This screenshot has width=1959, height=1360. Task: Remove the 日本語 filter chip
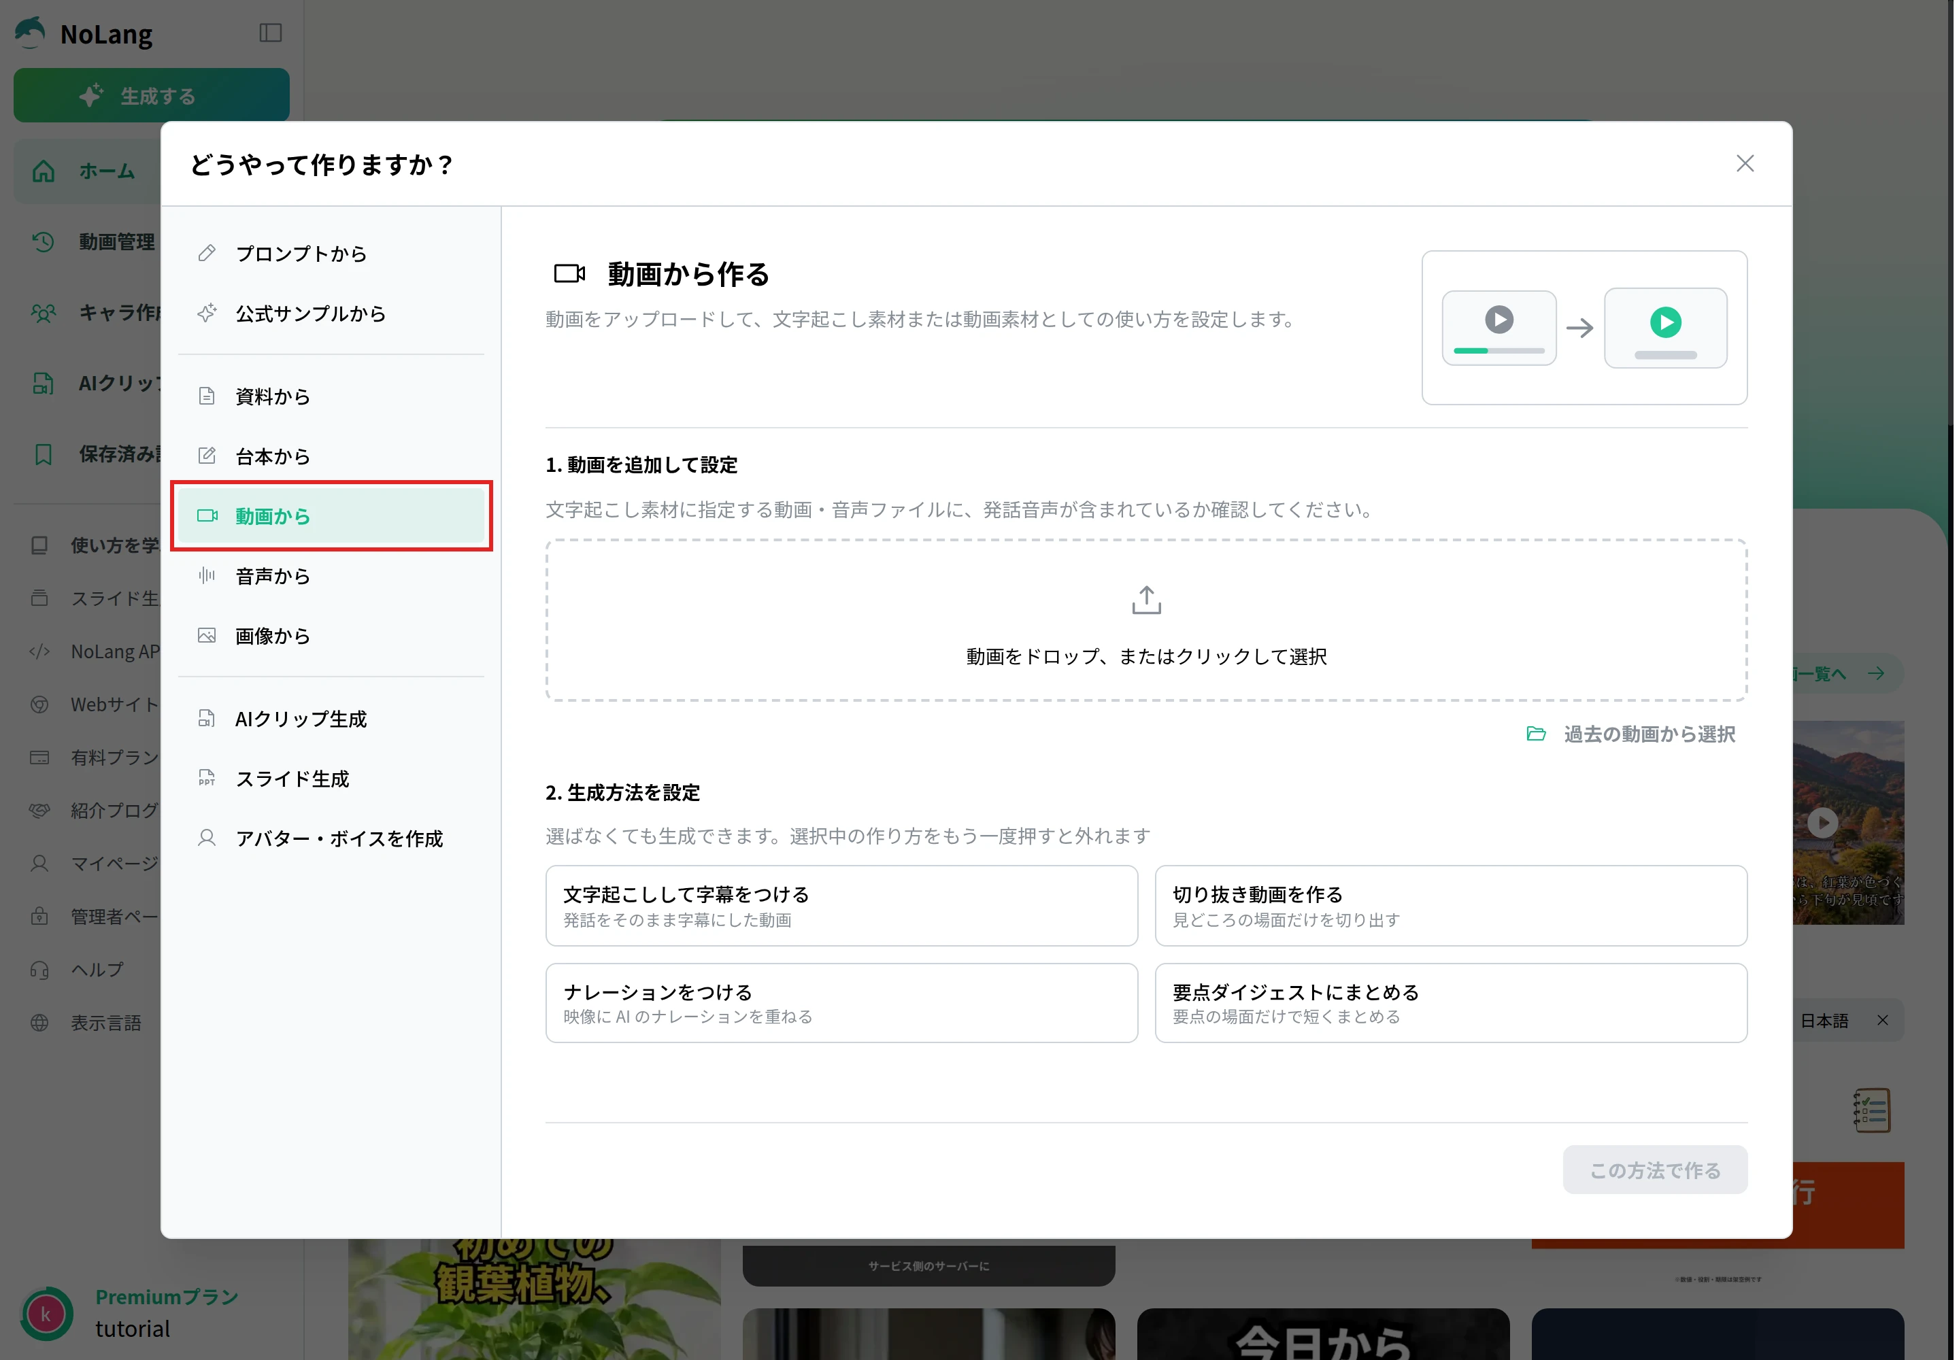(x=1882, y=1020)
